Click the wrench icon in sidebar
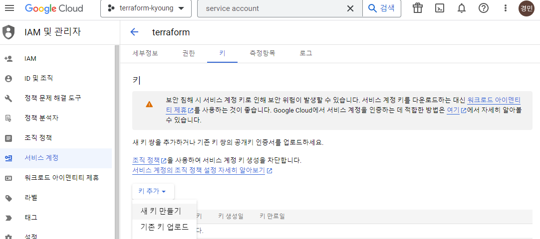540x239 pixels. pos(8,99)
